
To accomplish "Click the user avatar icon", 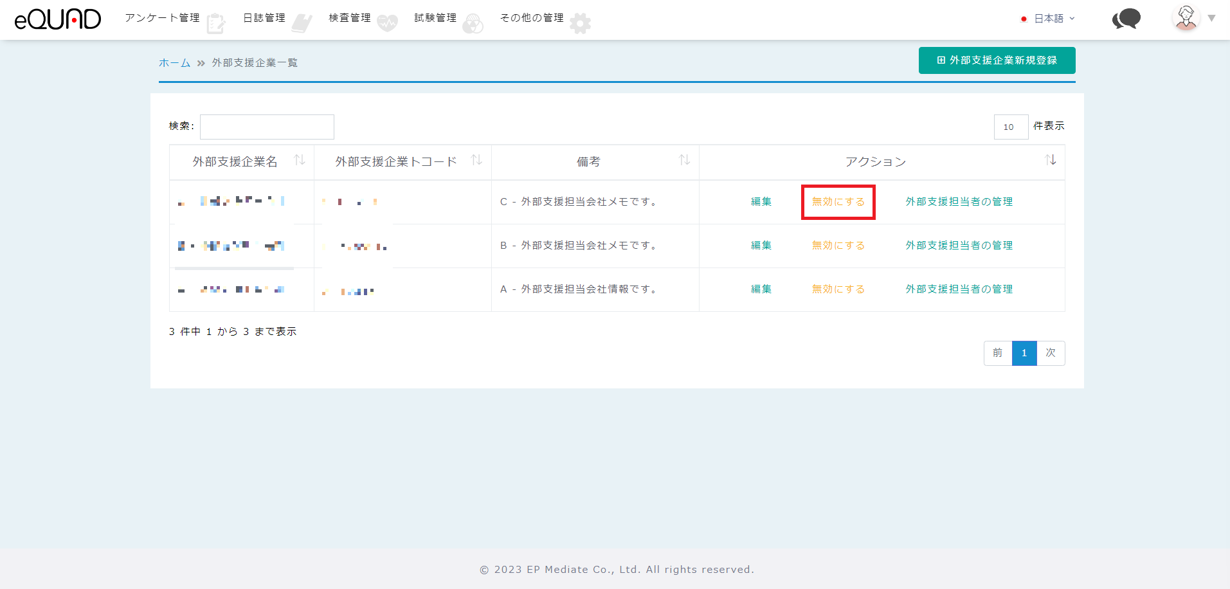I will (x=1186, y=18).
